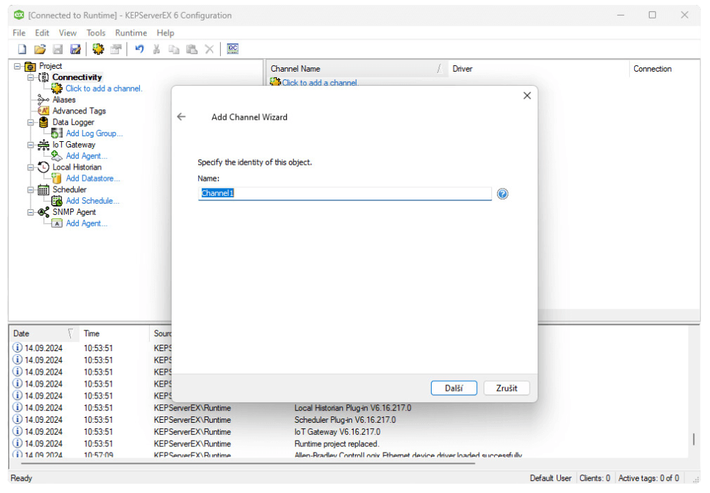This screenshot has height=493, width=710.
Task: Select the New Channel toolbar icon
Action: [98, 49]
